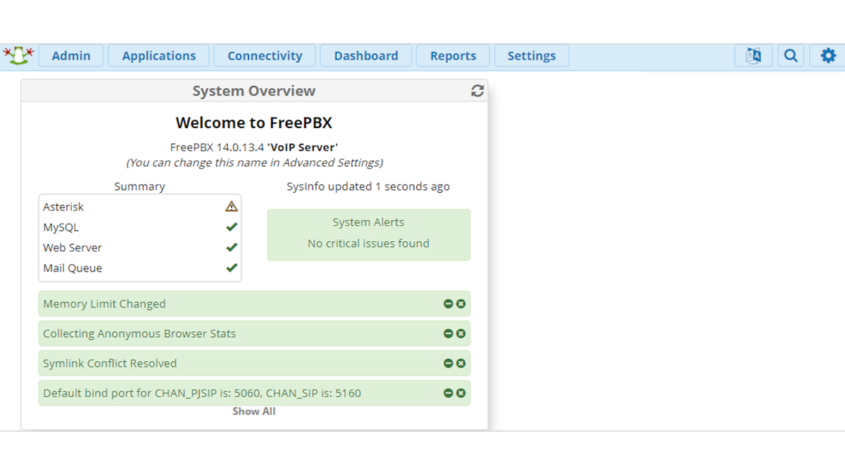
Task: Inspect the Asterisk warning triangle
Action: click(x=231, y=206)
